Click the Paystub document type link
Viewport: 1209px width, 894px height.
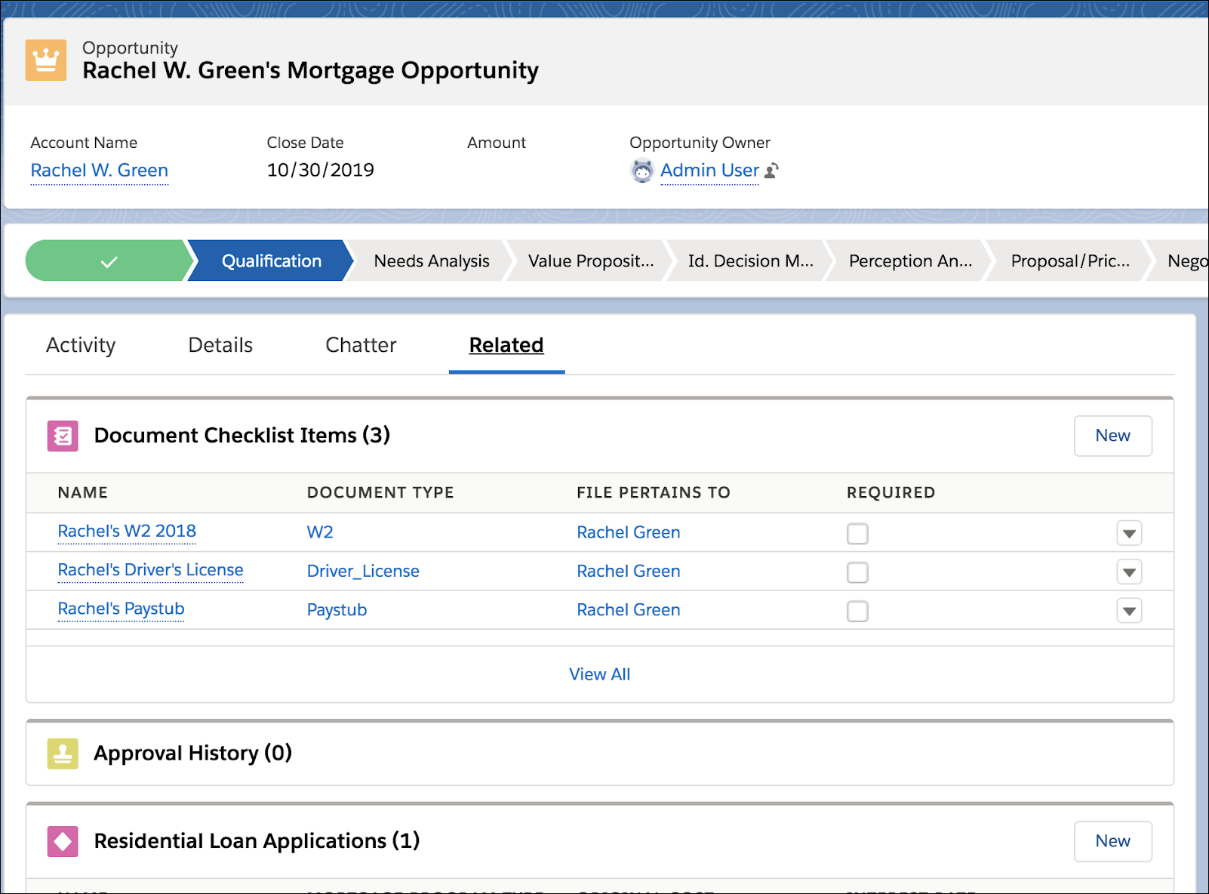(x=337, y=610)
